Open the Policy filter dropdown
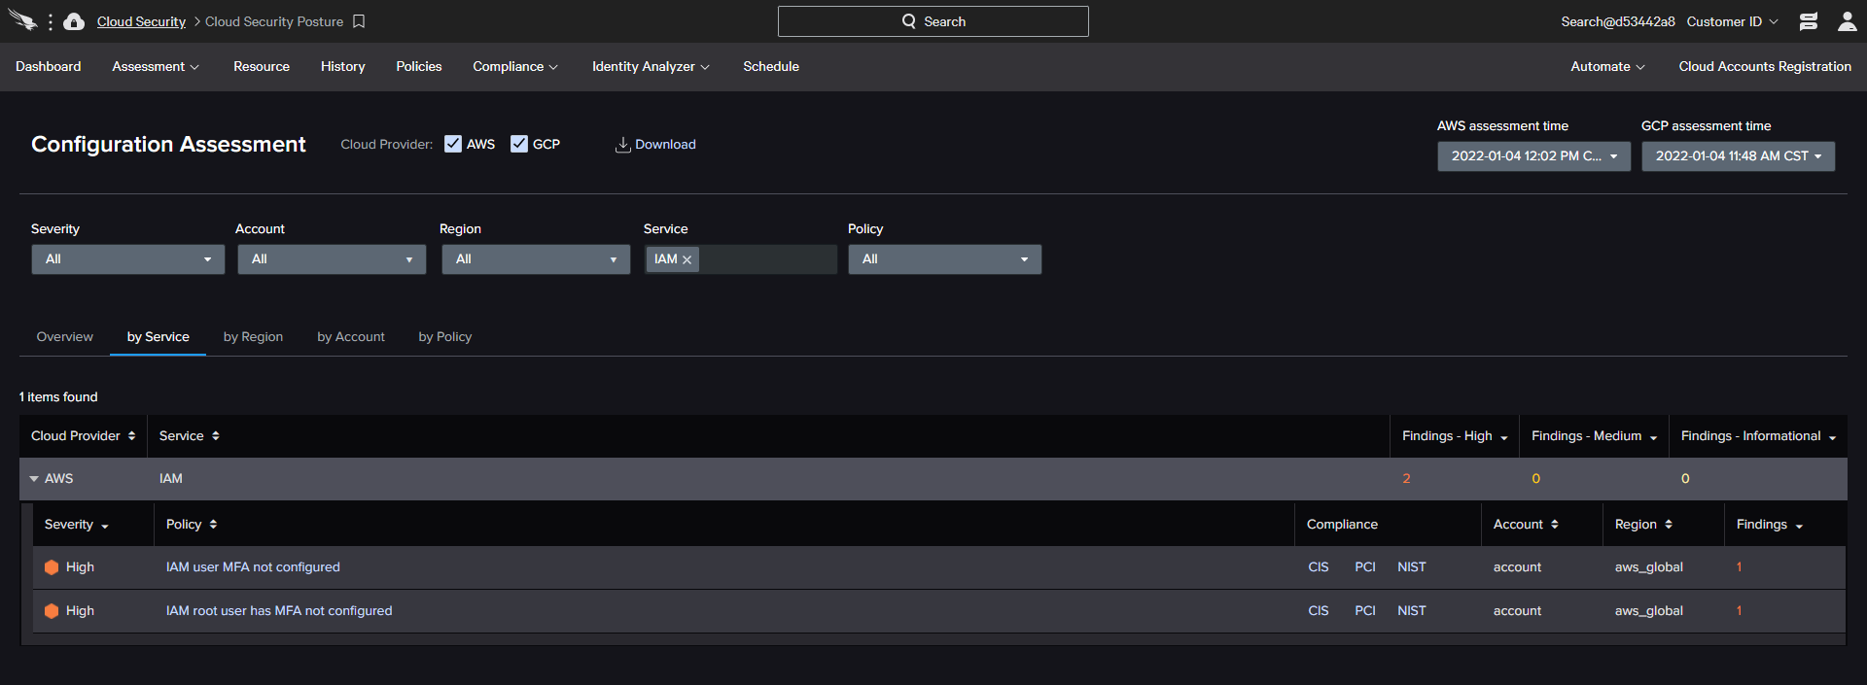The height and width of the screenshot is (685, 1867). coord(944,259)
